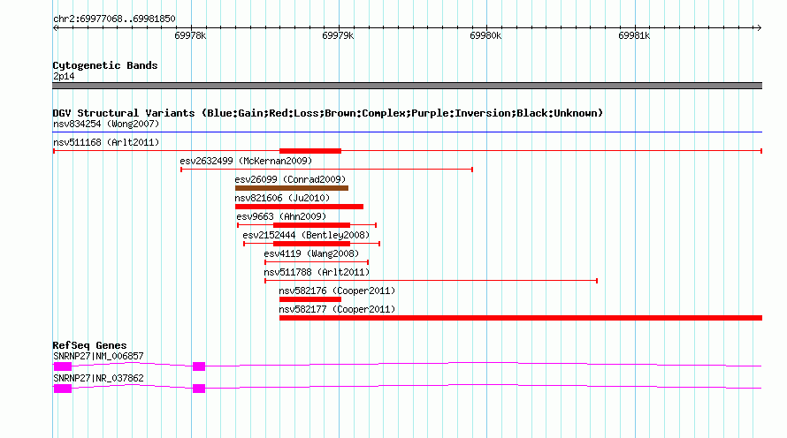Click the gray 2p14 cytogenetic band bar
Viewport: 787px width, 438px height.
[407, 86]
